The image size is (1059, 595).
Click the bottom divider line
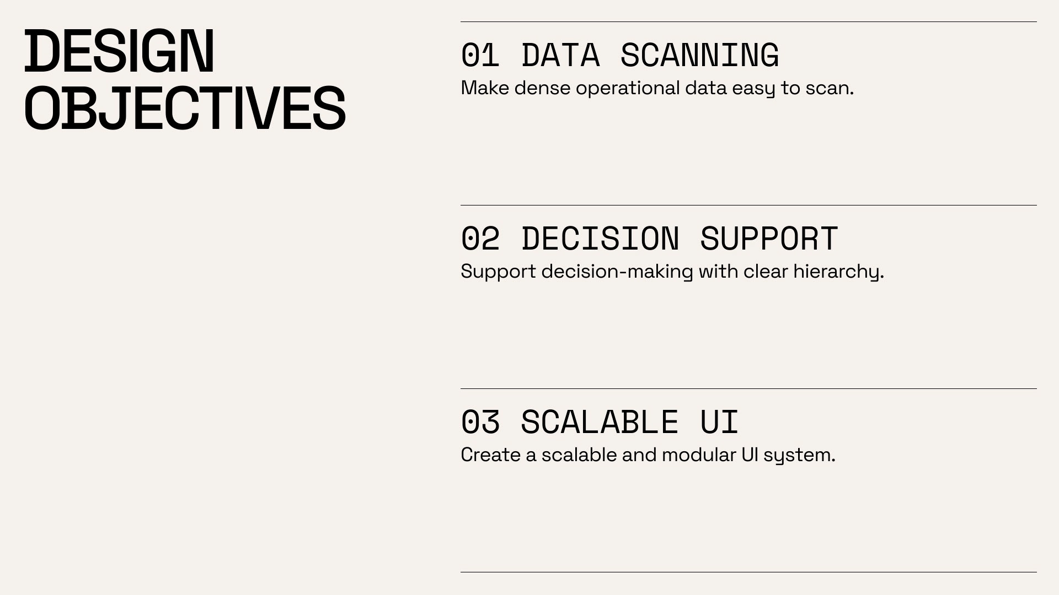click(748, 572)
